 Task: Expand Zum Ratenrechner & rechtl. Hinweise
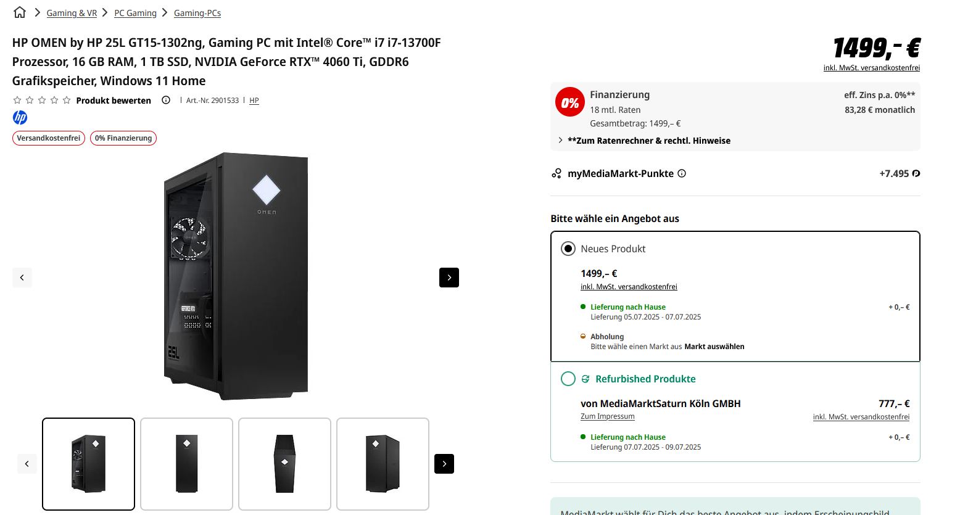coord(648,141)
